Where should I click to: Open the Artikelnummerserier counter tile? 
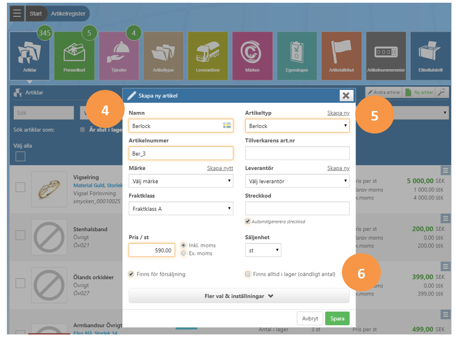coord(386,56)
